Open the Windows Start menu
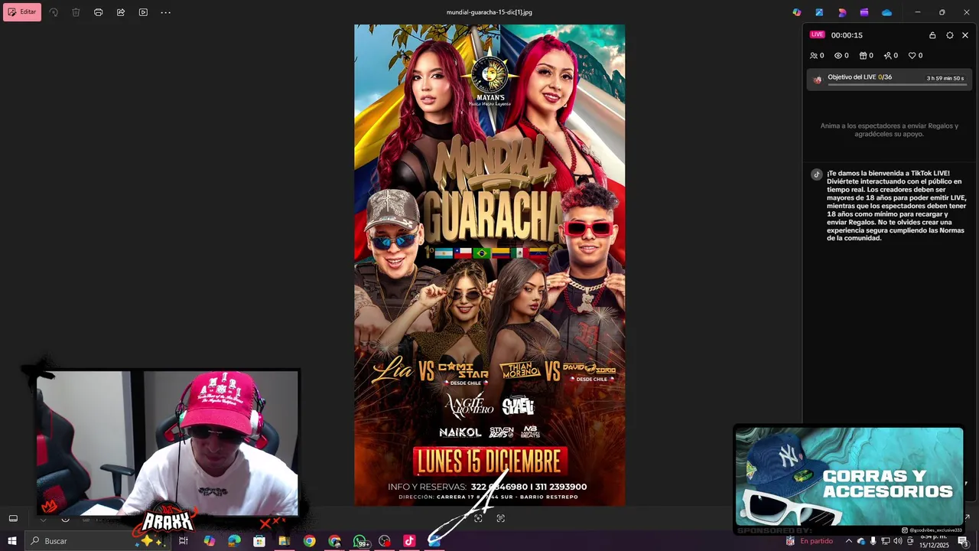Screen dimensions: 979x551 12,541
